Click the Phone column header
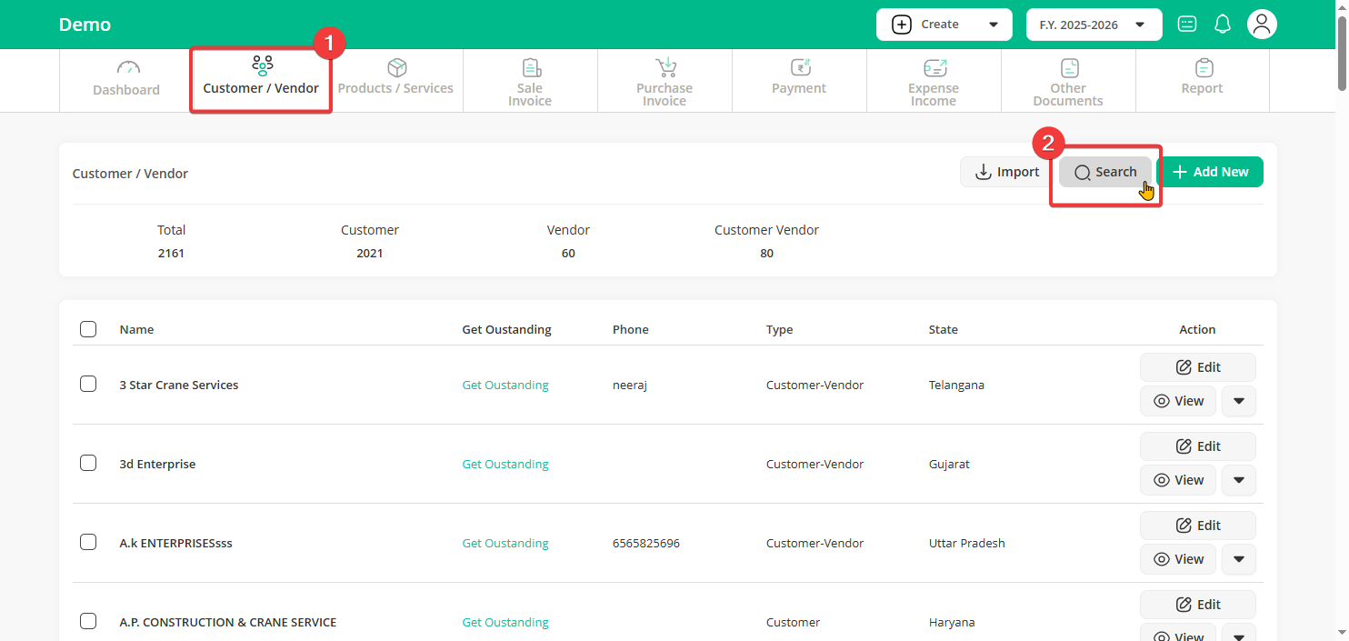This screenshot has height=641, width=1349. coord(630,329)
